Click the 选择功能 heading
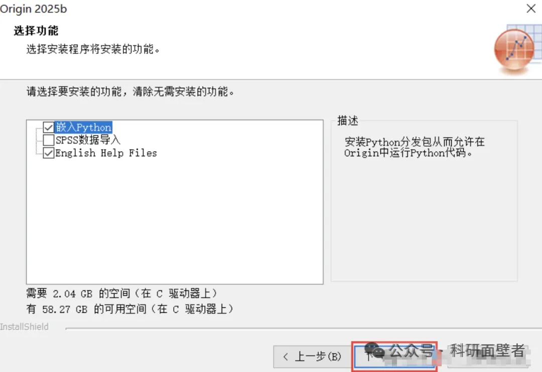Image resolution: width=542 pixels, height=372 pixels. pyautogui.click(x=36, y=31)
